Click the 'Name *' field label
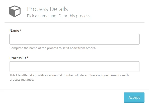 click(16, 30)
